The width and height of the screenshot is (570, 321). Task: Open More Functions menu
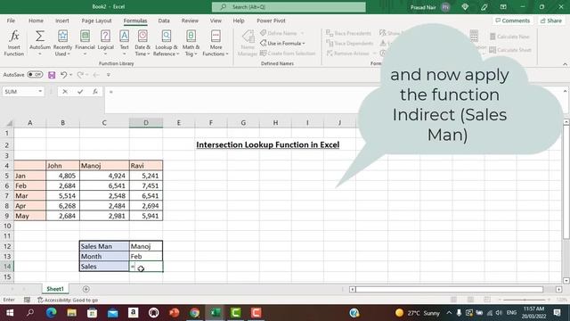(216, 43)
